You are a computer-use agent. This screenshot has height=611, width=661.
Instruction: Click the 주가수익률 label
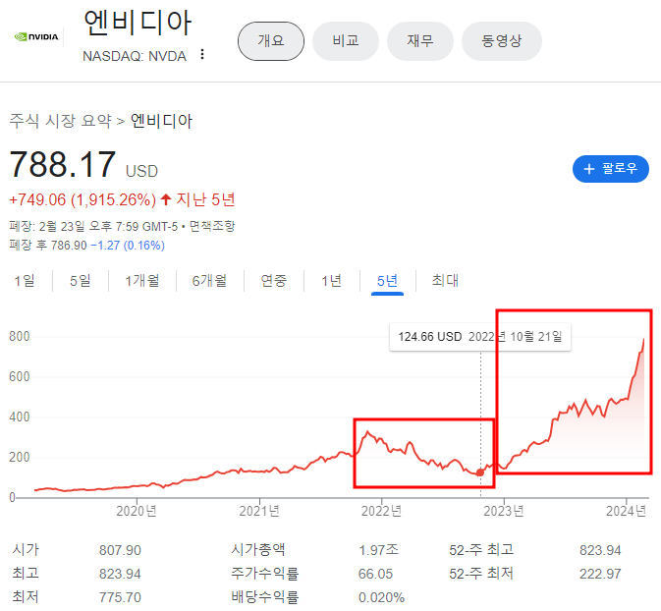pyautogui.click(x=265, y=574)
